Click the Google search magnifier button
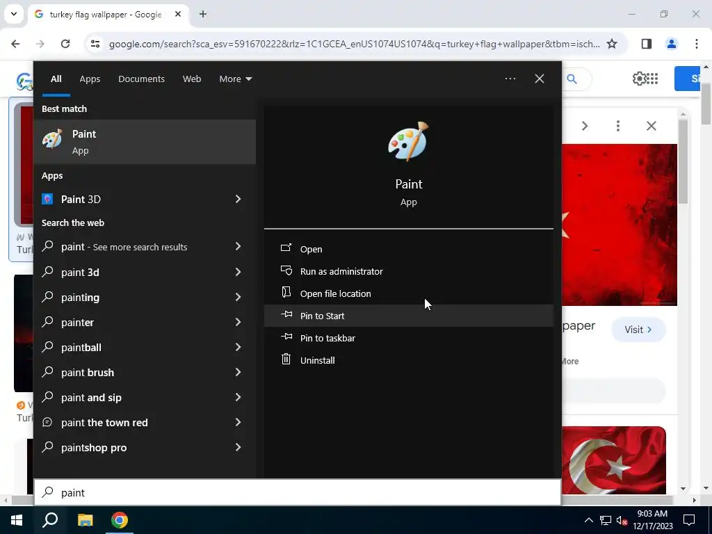712x534 pixels. click(x=572, y=79)
